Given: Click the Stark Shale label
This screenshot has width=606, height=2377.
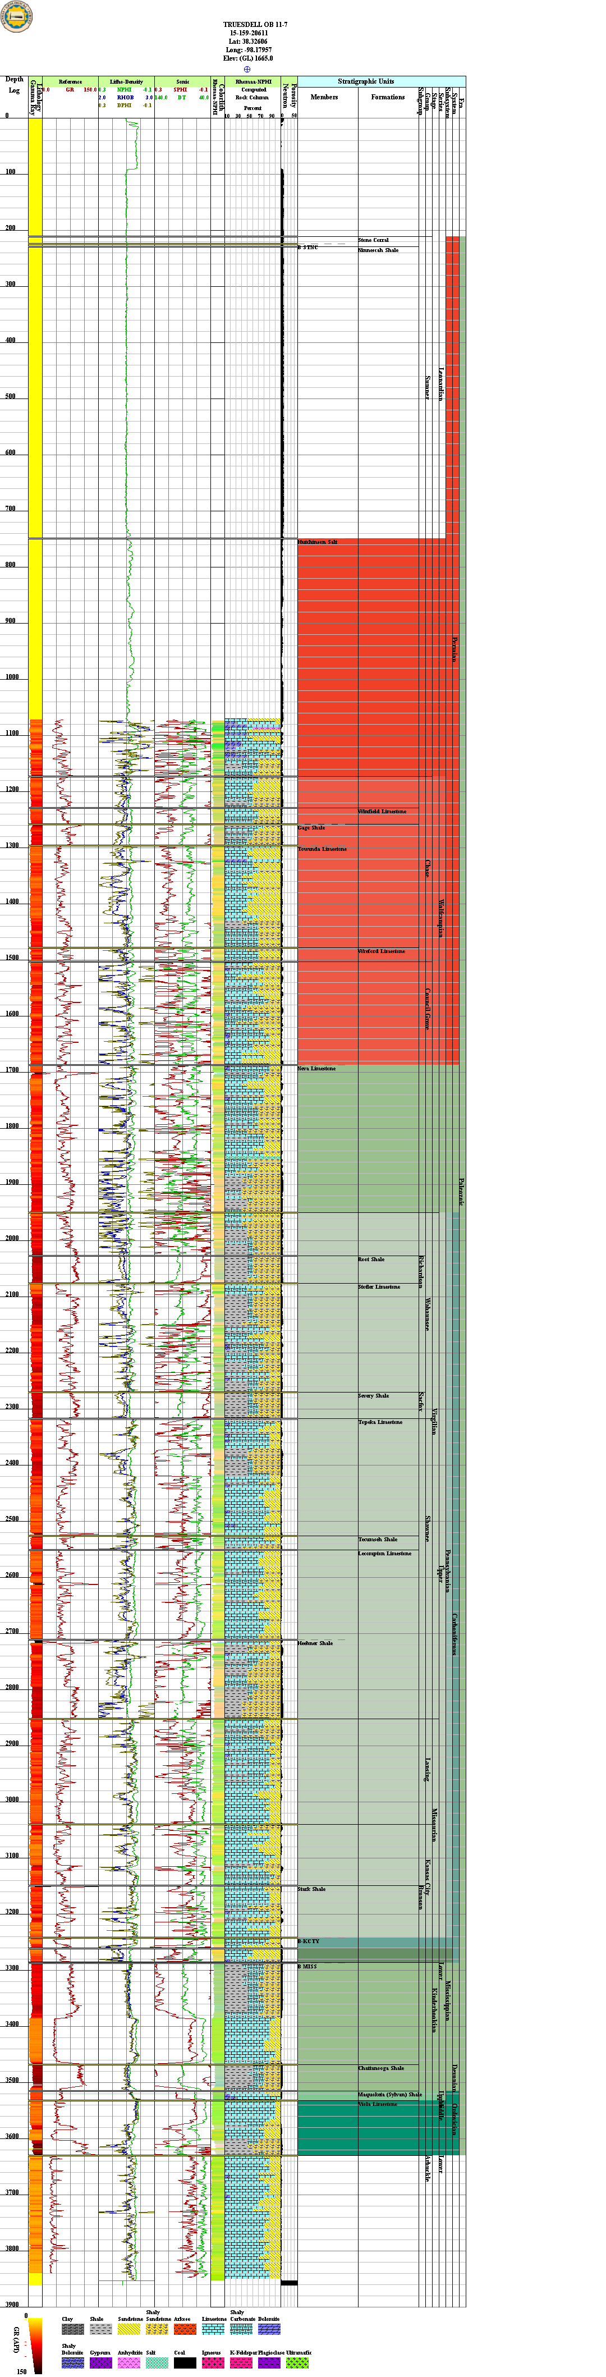Looking at the screenshot, I should pos(312,1889).
